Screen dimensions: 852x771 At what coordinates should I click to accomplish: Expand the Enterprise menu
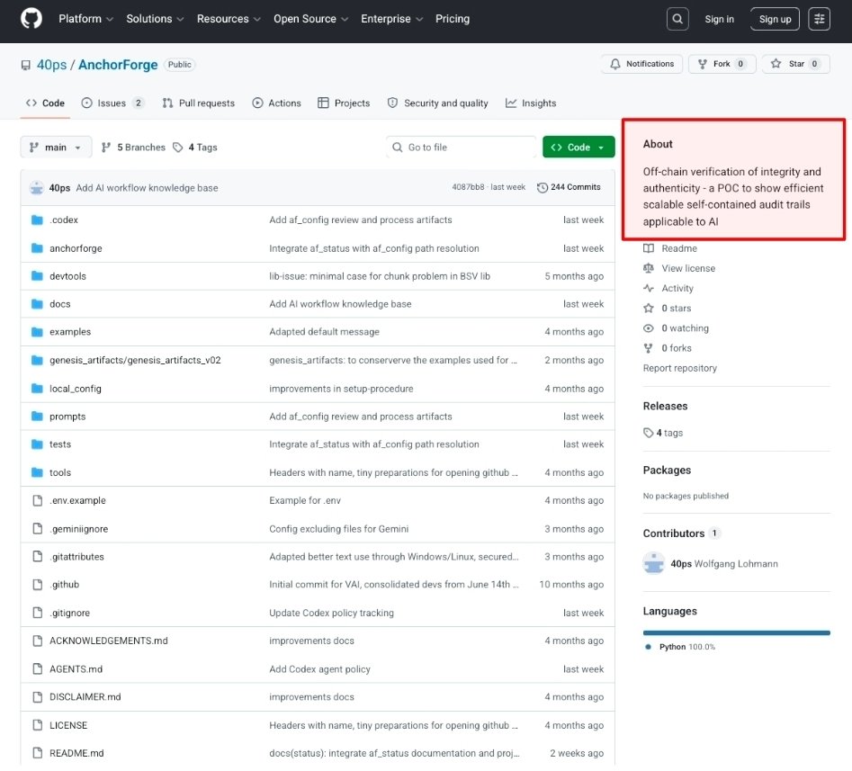pyautogui.click(x=391, y=19)
